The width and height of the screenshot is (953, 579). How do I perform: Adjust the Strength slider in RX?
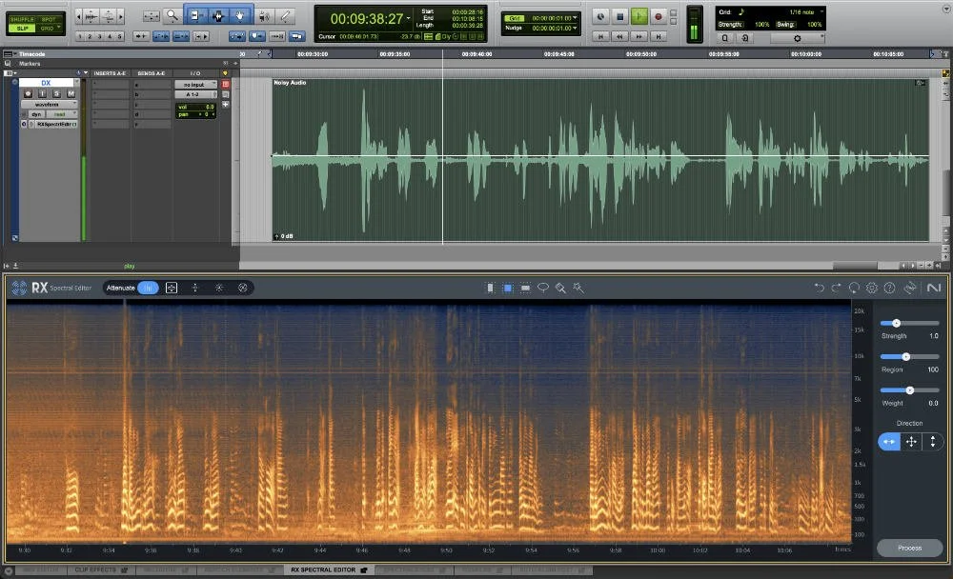(x=897, y=322)
